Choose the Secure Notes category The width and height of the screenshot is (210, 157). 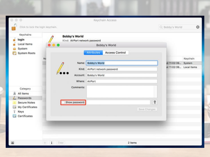click(x=27, y=103)
